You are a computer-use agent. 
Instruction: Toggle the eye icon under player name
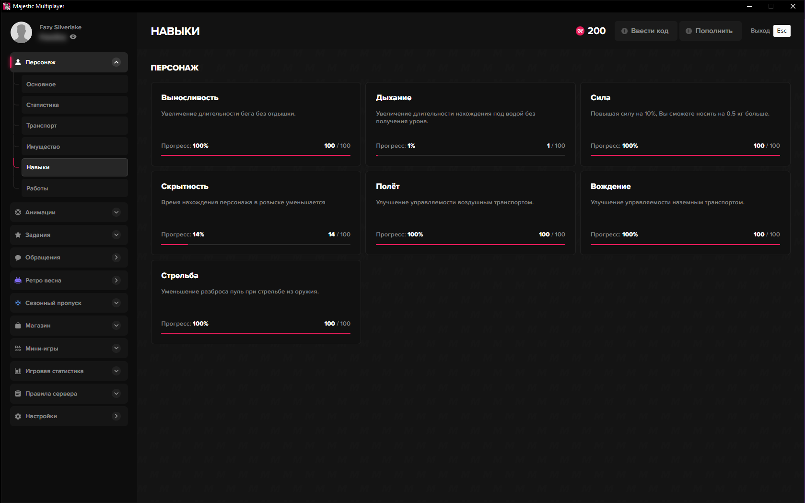73,37
